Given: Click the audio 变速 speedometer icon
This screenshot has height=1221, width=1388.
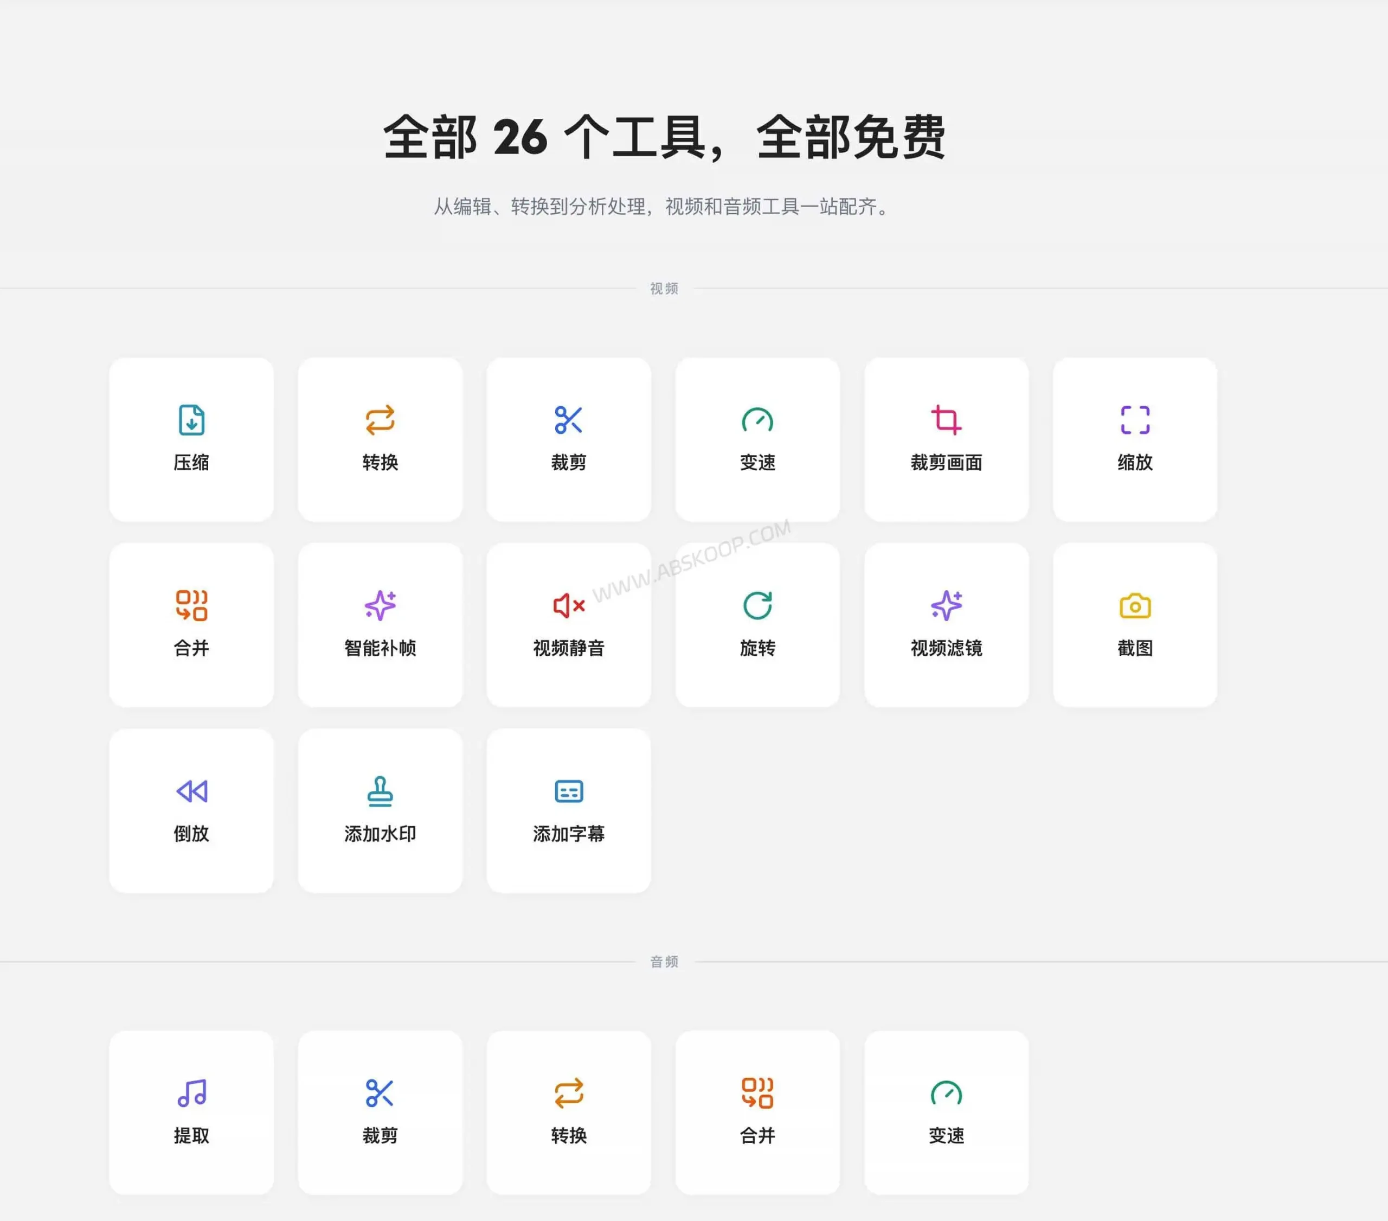Looking at the screenshot, I should coord(946,1092).
